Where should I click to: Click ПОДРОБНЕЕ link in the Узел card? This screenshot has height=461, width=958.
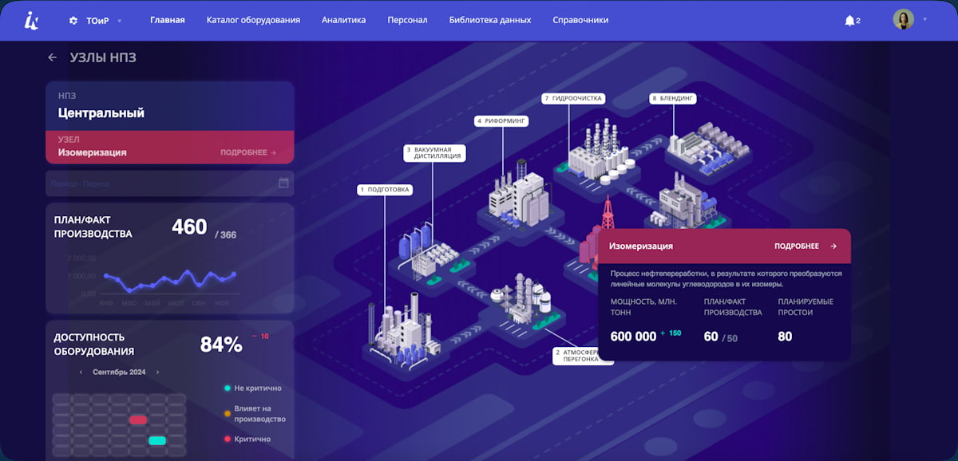point(248,152)
